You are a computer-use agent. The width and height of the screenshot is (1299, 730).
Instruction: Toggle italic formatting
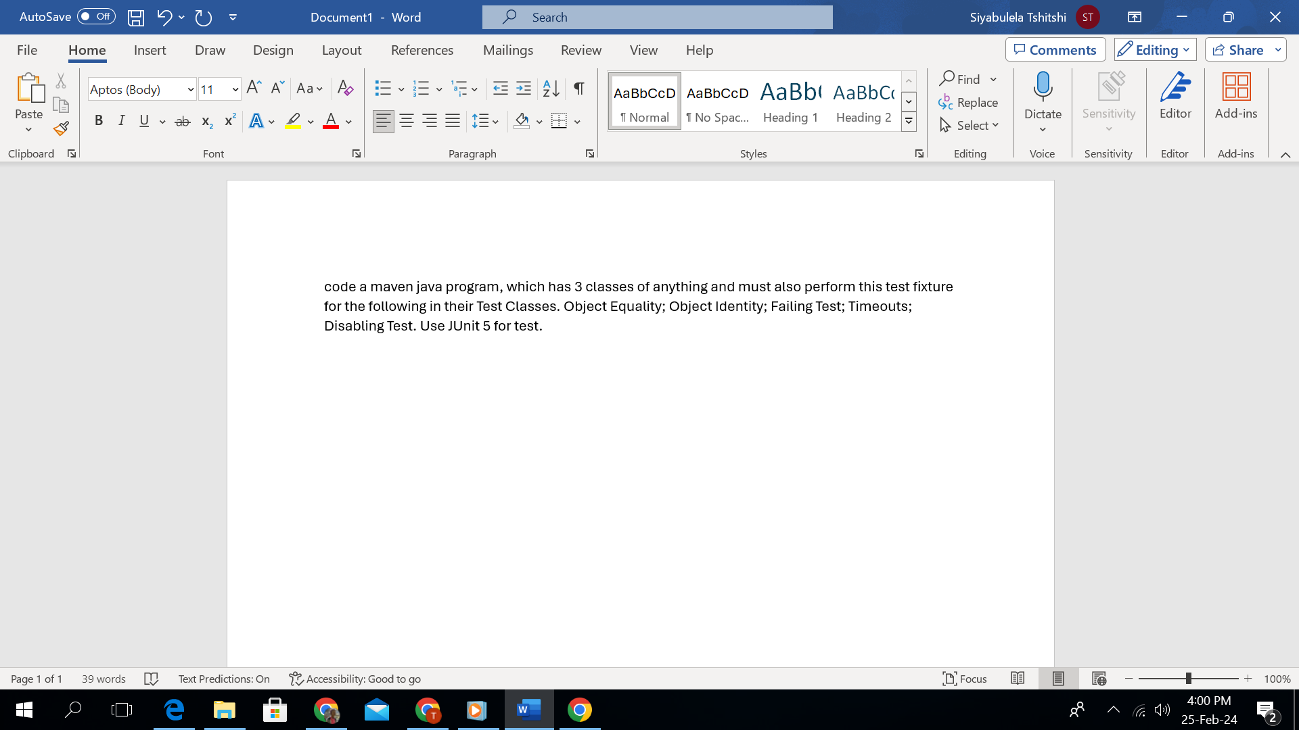pos(121,121)
